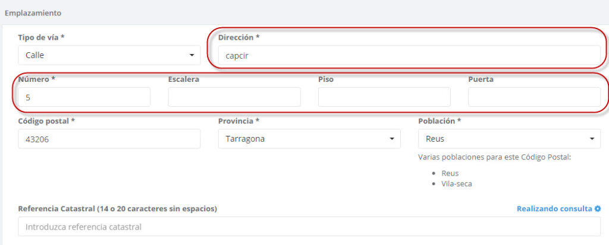Select the empty Escalera input field
Viewport: 609px width, 245px height.
pos(234,97)
